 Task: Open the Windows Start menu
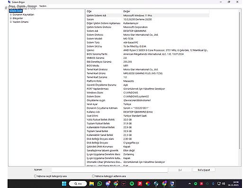pyautogui.click(x=64, y=184)
